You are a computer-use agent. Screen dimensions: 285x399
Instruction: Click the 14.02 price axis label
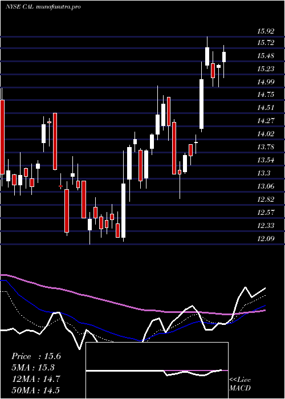266,134
